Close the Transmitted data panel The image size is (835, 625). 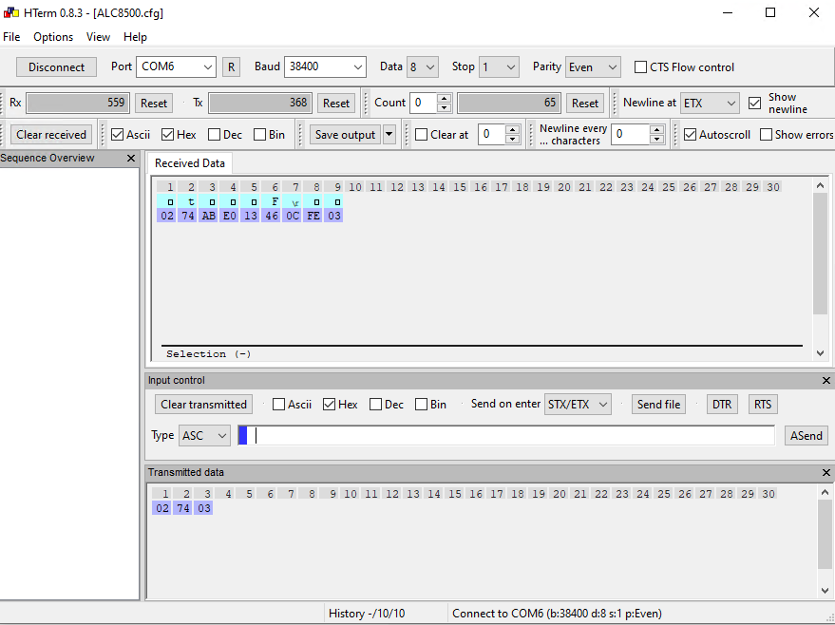pos(826,473)
